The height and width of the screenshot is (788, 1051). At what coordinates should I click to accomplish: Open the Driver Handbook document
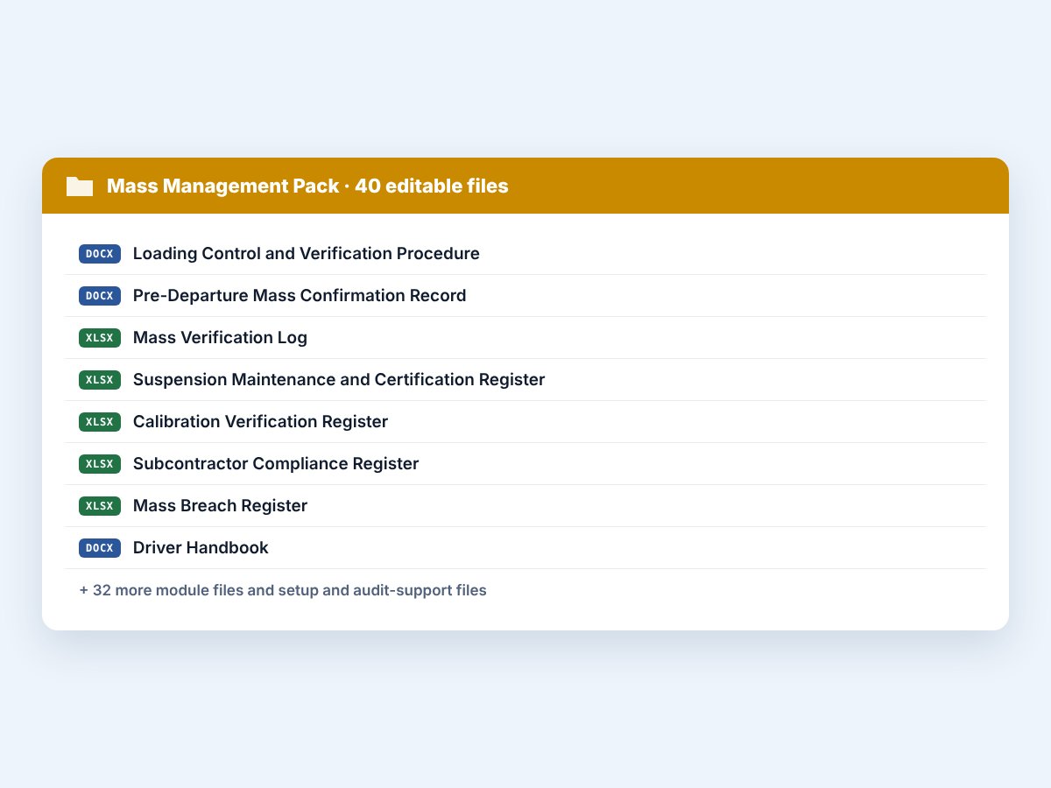pyautogui.click(x=201, y=548)
